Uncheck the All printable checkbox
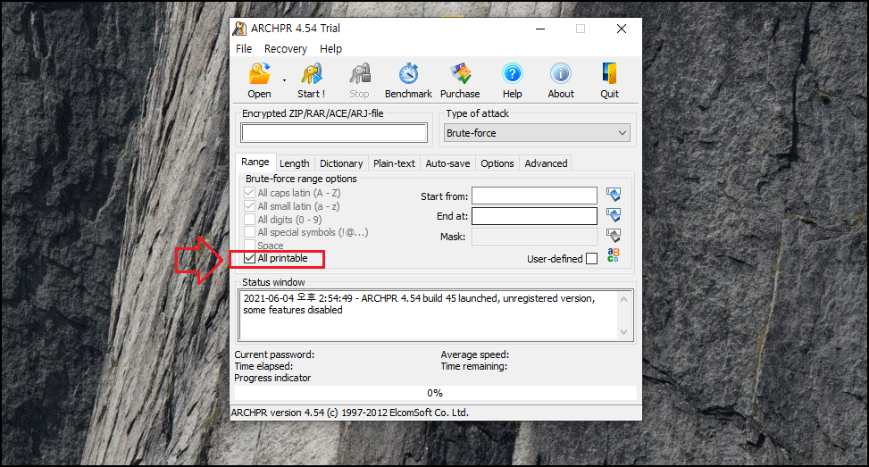 250,258
